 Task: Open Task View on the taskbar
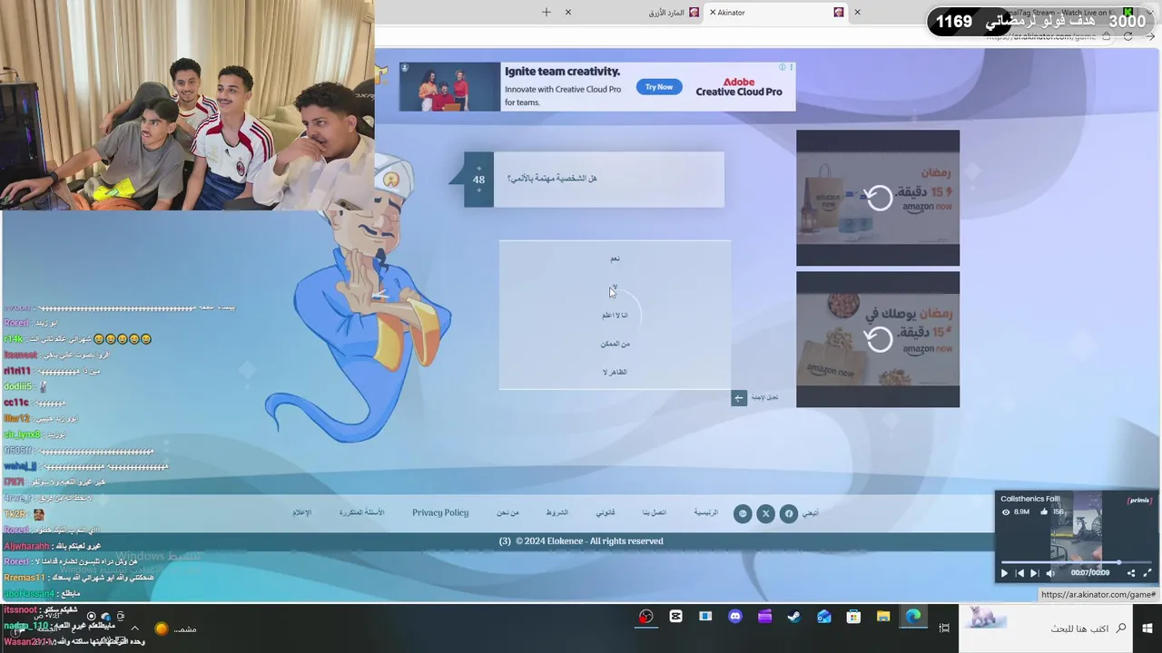(x=944, y=629)
